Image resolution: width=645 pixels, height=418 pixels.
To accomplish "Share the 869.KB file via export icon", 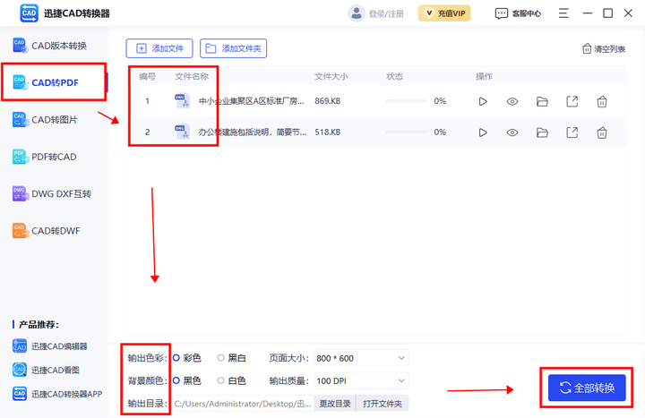I will coord(572,101).
